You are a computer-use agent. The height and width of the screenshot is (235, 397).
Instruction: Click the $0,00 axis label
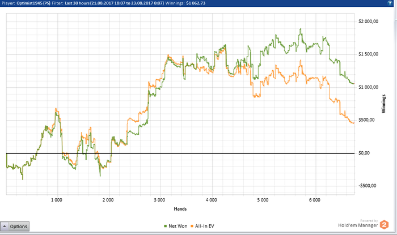(364, 153)
